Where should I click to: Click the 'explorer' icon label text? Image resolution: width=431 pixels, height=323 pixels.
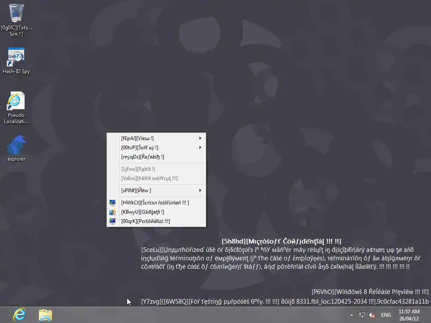tap(16, 159)
